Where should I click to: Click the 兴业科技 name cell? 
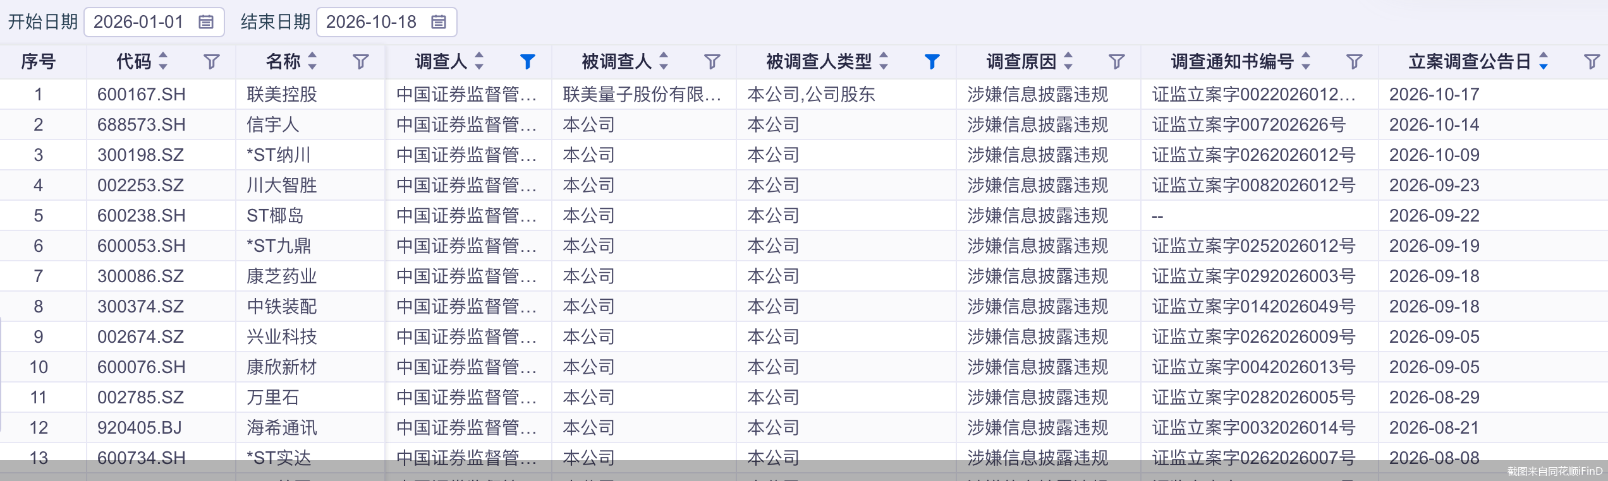pos(282,337)
